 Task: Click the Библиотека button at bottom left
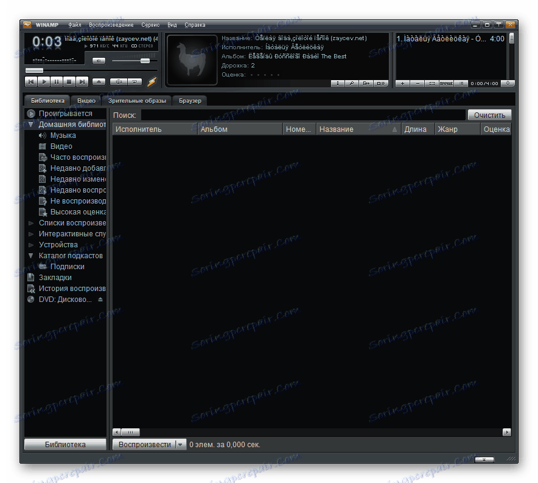(x=65, y=445)
